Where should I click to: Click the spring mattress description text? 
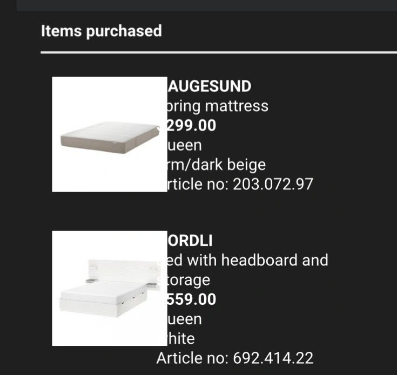coord(217,106)
